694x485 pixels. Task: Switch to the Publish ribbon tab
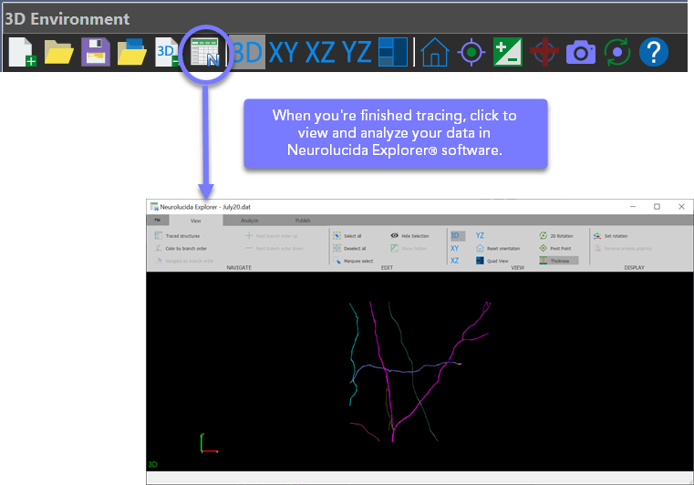point(303,221)
